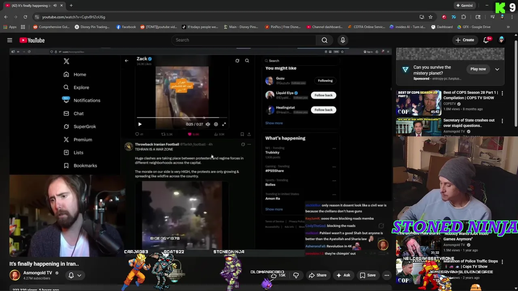
Task: Click the tweet video progress bar
Action: point(182,118)
